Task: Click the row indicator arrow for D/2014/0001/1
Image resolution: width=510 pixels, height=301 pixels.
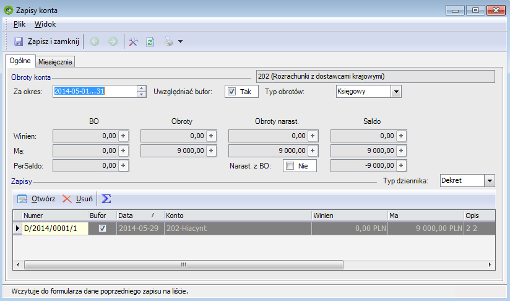Action: tap(17, 228)
